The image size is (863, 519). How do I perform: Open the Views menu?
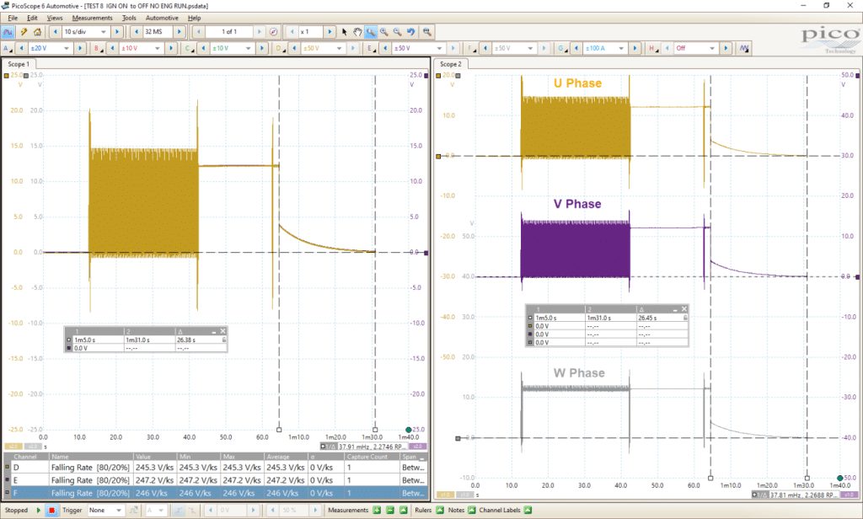55,18
